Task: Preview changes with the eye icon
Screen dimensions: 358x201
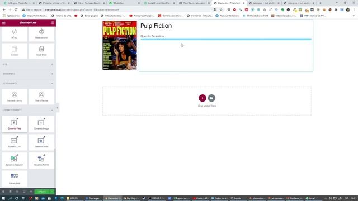Action: 31,192
